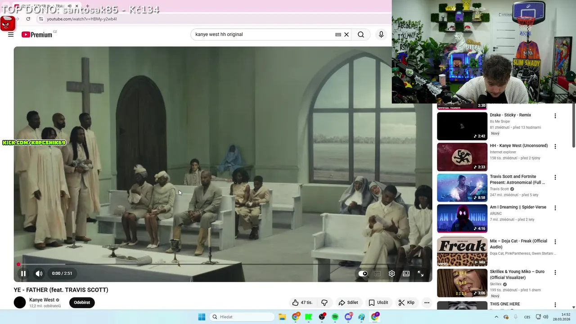
Task: Open the Kanye West channel avatar
Action: (x=20, y=302)
